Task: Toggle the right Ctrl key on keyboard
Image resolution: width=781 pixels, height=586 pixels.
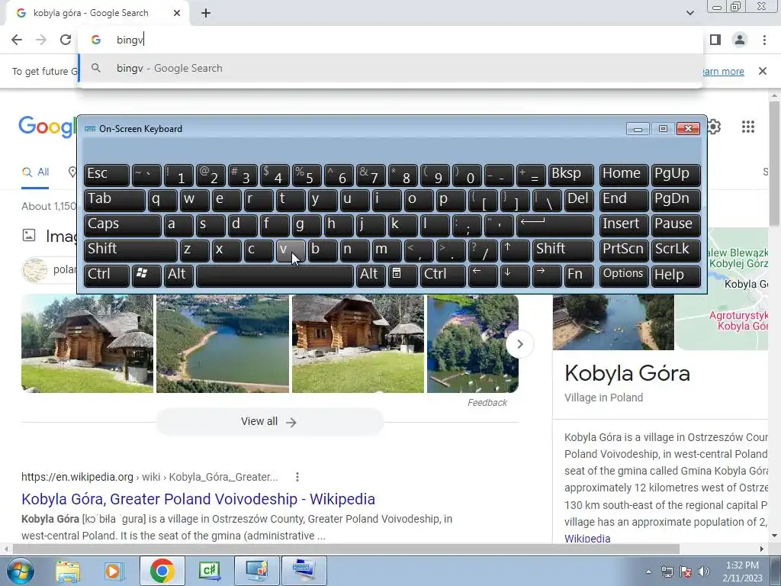Action: tap(443, 275)
